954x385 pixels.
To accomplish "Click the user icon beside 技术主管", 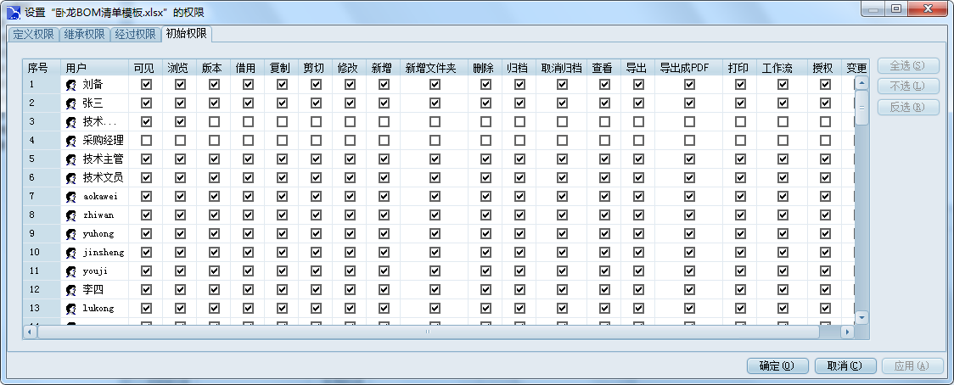I will (71, 159).
